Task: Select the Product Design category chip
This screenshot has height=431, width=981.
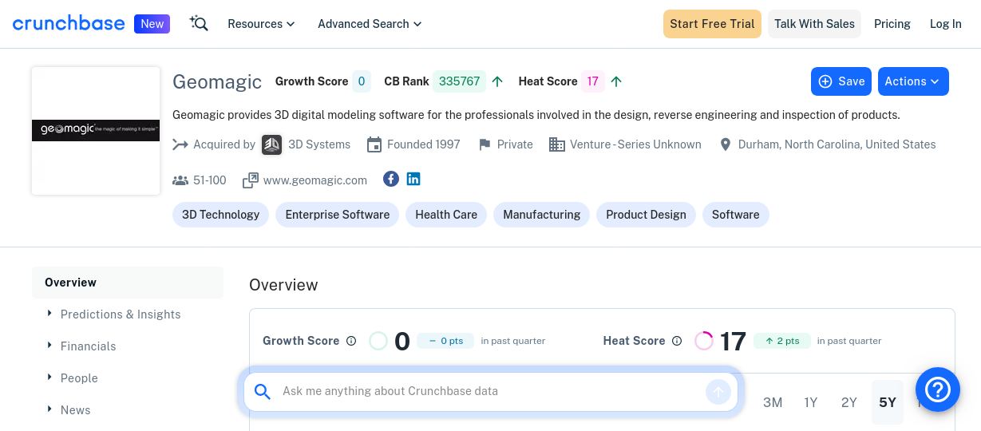Action: [x=646, y=215]
